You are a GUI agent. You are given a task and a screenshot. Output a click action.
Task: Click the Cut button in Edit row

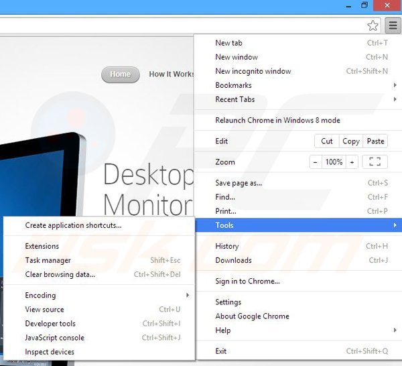pos(327,141)
